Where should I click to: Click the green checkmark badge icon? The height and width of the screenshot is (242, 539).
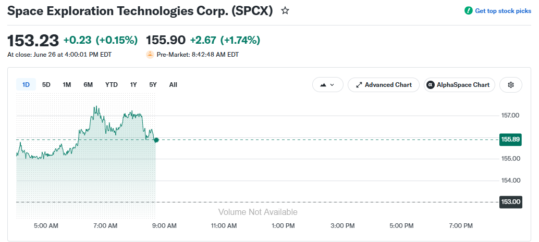click(x=468, y=10)
